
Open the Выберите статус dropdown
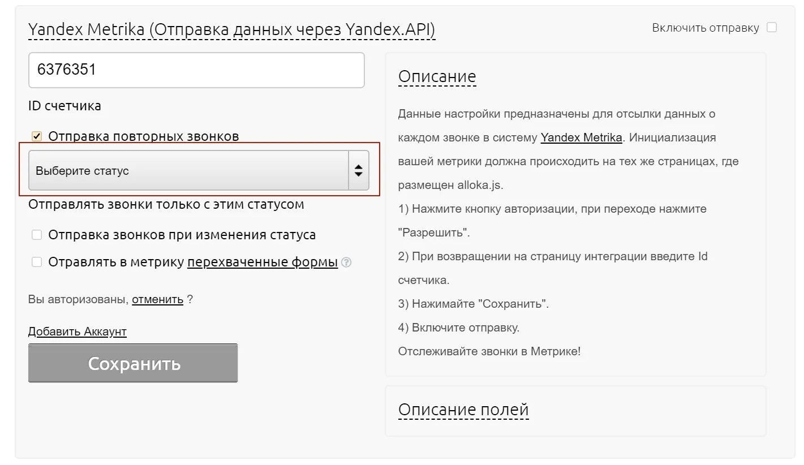coord(199,170)
